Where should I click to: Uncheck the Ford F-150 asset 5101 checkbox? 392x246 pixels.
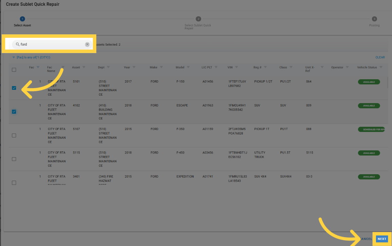(14, 88)
